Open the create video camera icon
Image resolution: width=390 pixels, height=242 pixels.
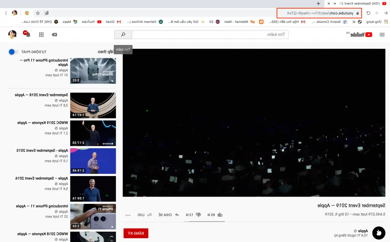(x=54, y=35)
